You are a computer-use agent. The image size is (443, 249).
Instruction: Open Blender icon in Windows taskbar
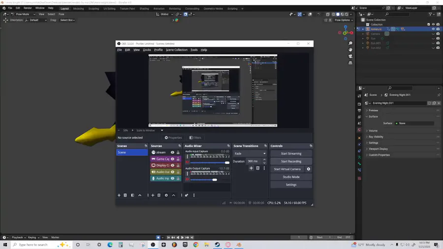pos(239,245)
